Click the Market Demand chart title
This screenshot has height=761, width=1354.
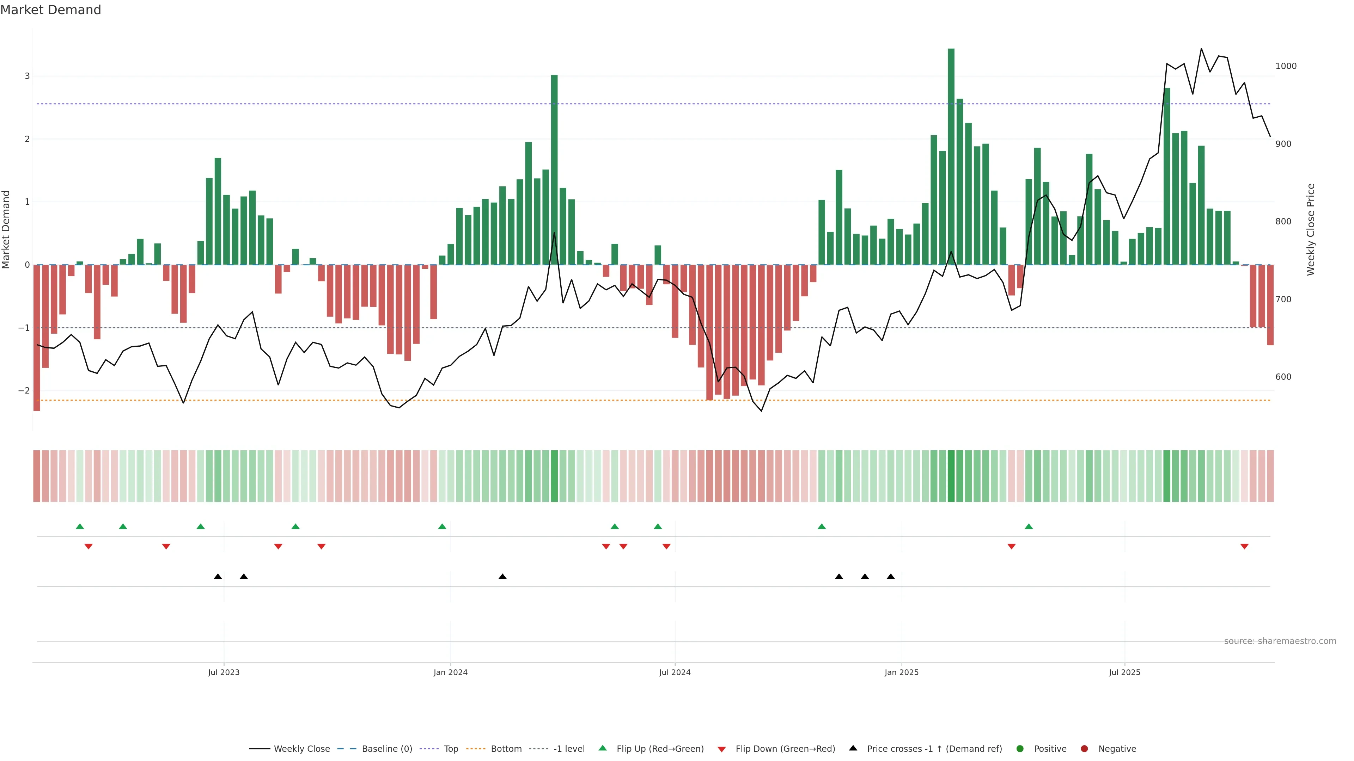(50, 10)
